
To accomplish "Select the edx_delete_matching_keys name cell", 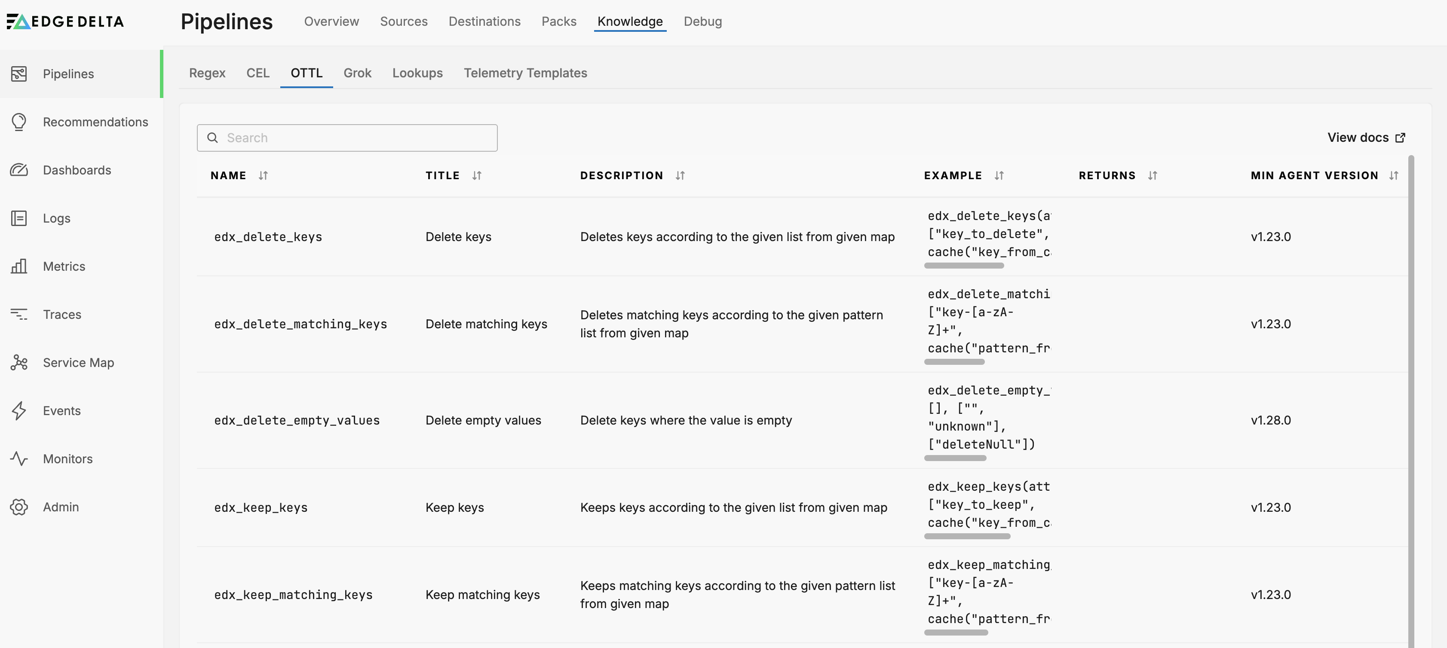I will coord(300,324).
